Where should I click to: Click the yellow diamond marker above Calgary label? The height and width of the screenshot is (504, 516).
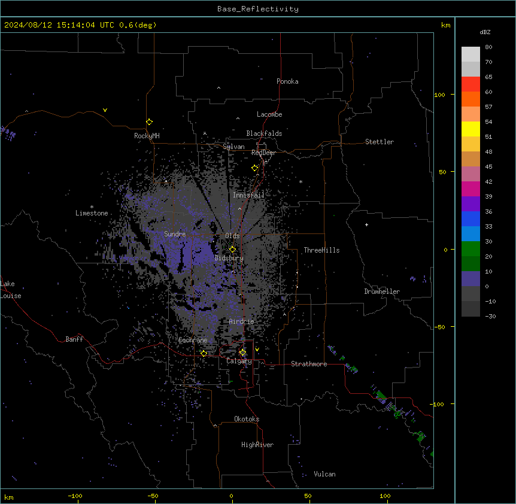coord(242,353)
